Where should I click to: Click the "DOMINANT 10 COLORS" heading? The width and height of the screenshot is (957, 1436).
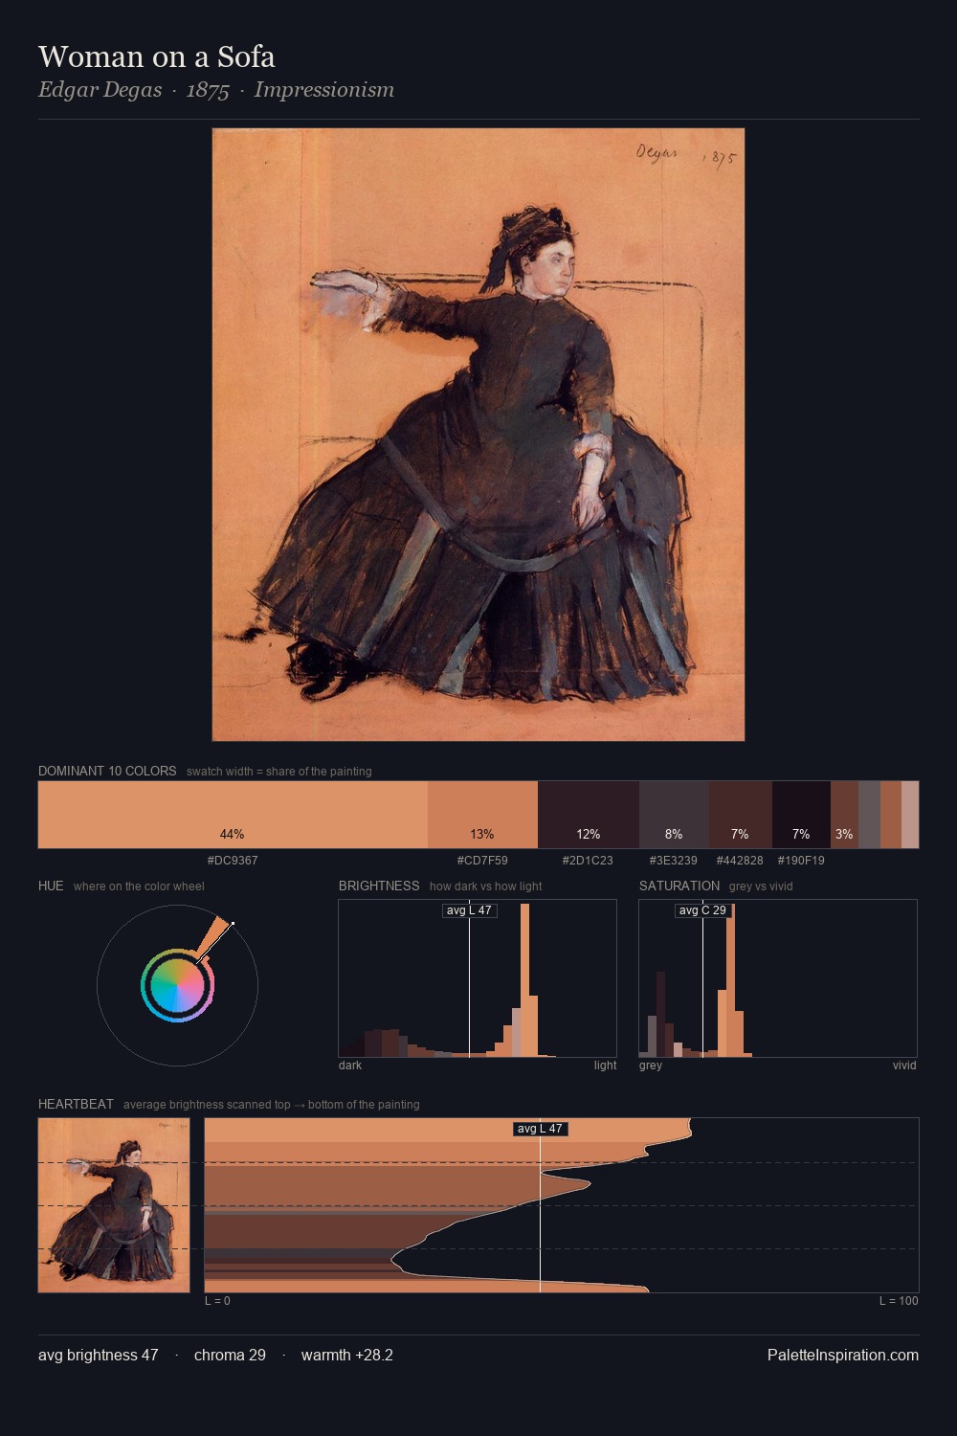107,771
